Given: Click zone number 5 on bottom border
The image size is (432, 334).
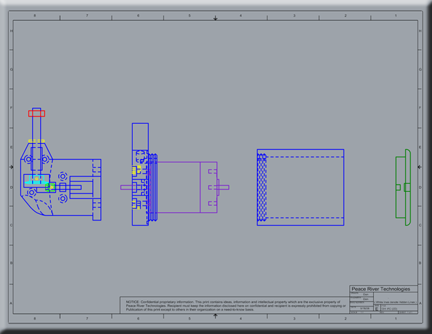Looking at the screenshot, I should (x=189, y=318).
